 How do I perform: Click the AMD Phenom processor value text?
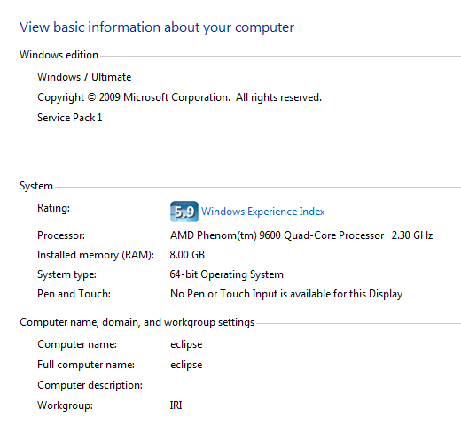[277, 235]
